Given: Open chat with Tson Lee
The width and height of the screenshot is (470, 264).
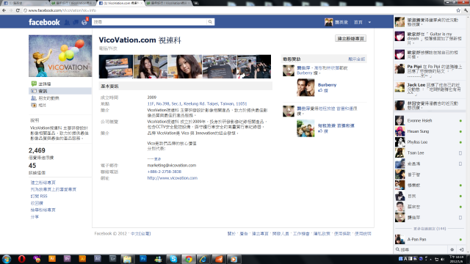Looking at the screenshot, I should click(x=429, y=153).
